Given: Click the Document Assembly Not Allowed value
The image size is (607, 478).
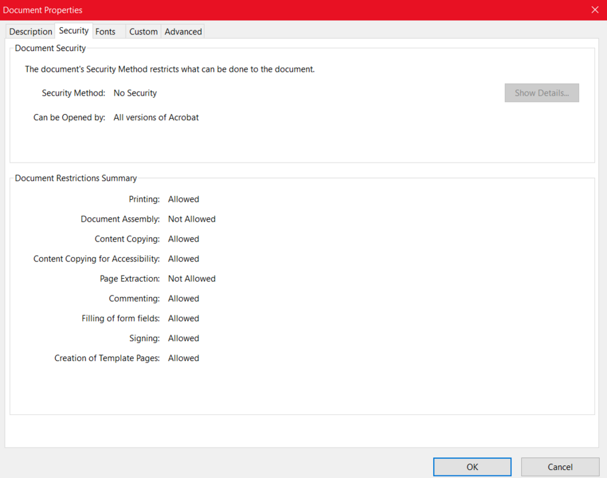Looking at the screenshot, I should coord(192,219).
